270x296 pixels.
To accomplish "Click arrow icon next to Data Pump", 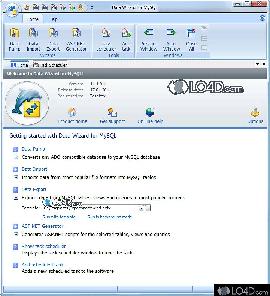I will (15, 149).
